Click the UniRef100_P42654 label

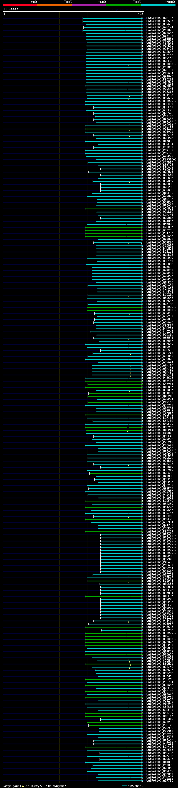pos(160,74)
